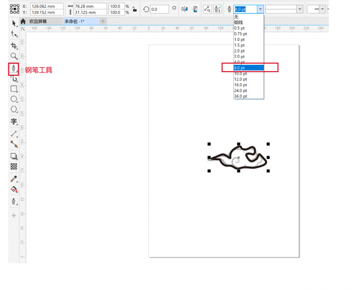Viewport: 353px width, 290px height.
Task: Click the plus button to add new document
Action: [103, 21]
